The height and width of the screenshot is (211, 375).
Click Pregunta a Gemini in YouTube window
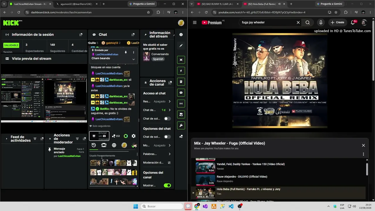point(329,4)
